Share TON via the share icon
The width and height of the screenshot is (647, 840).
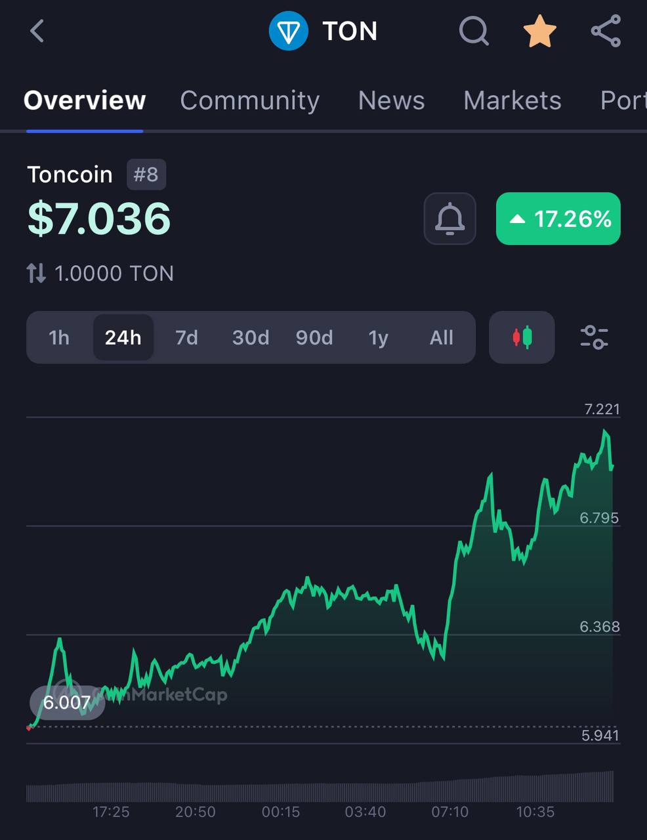[606, 31]
